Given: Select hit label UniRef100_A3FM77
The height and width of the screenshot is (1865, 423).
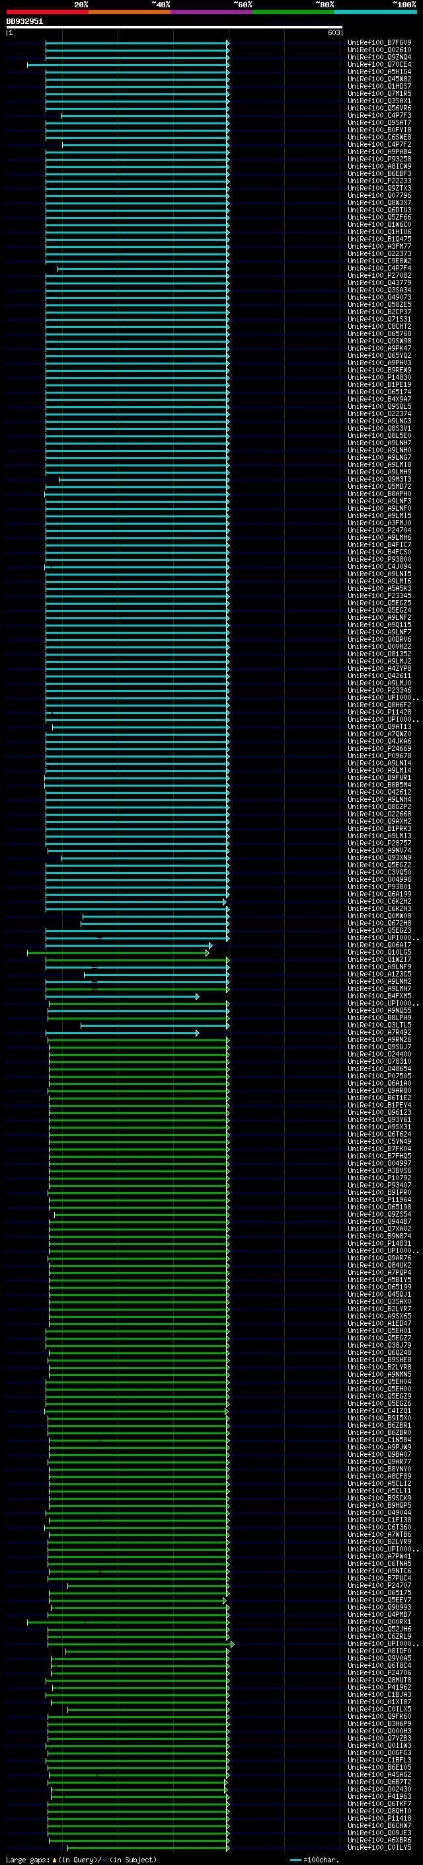Looking at the screenshot, I should click(379, 246).
